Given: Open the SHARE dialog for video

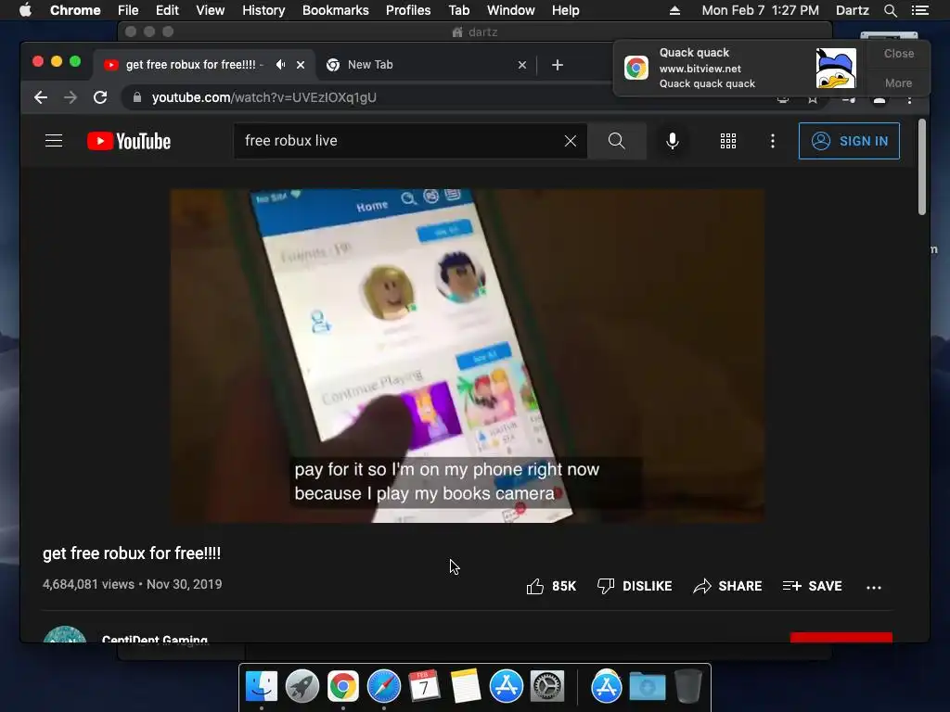Looking at the screenshot, I should pyautogui.click(x=727, y=586).
